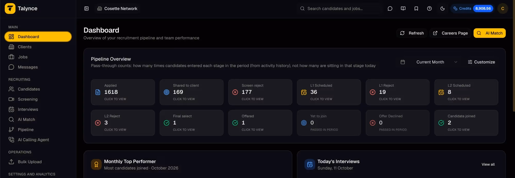The height and width of the screenshot is (178, 515).
Task: Select Dashboard in the sidebar
Action: [38, 37]
